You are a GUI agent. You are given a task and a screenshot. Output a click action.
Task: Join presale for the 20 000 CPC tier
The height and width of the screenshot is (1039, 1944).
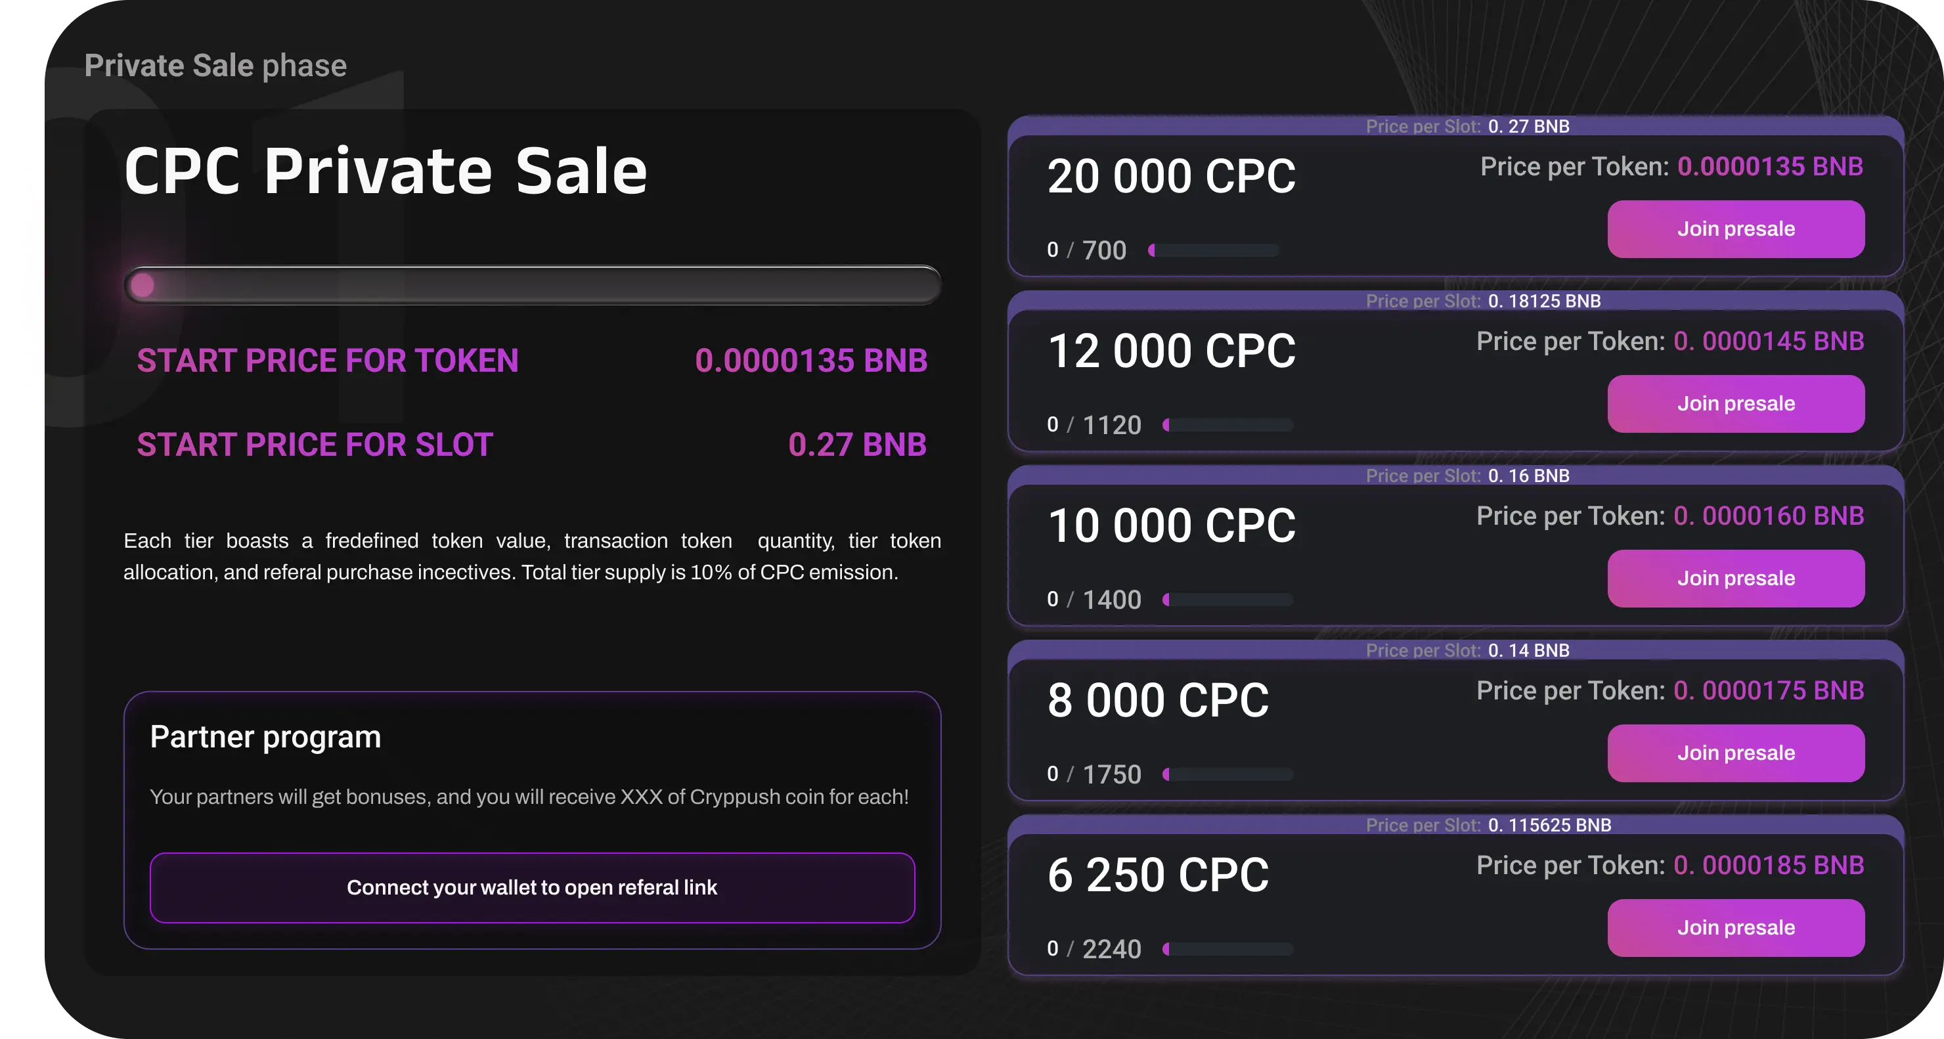coord(1735,229)
